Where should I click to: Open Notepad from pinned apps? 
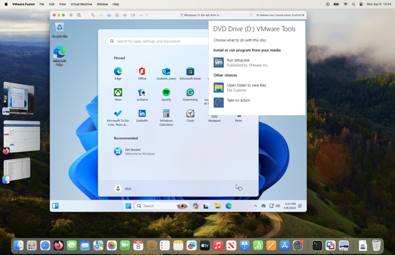[214, 119]
